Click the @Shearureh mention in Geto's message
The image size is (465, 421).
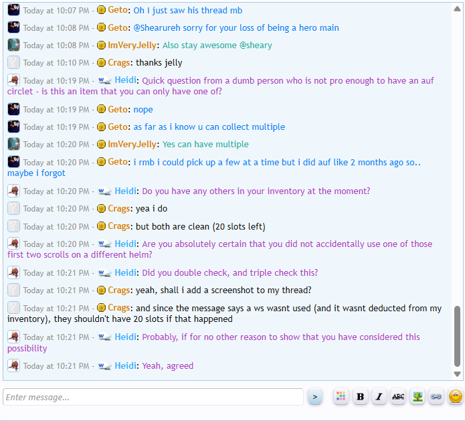click(x=157, y=27)
